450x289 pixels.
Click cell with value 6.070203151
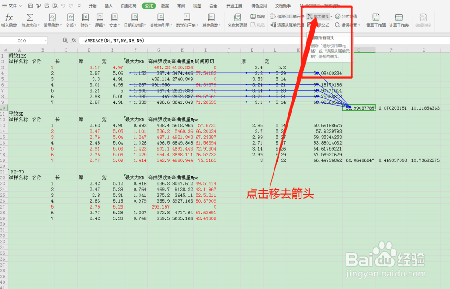[392, 108]
